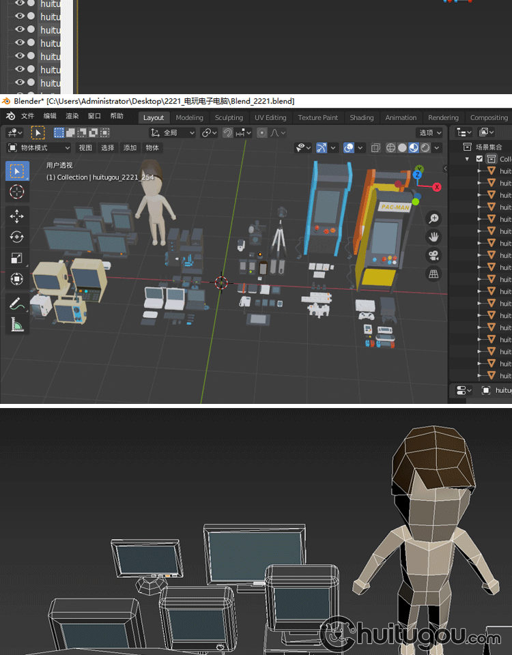Toggle X-ray display in viewport header
The width and height of the screenshot is (512, 655).
375,147
